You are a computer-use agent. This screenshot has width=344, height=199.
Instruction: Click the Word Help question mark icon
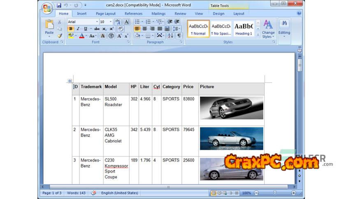(x=299, y=14)
